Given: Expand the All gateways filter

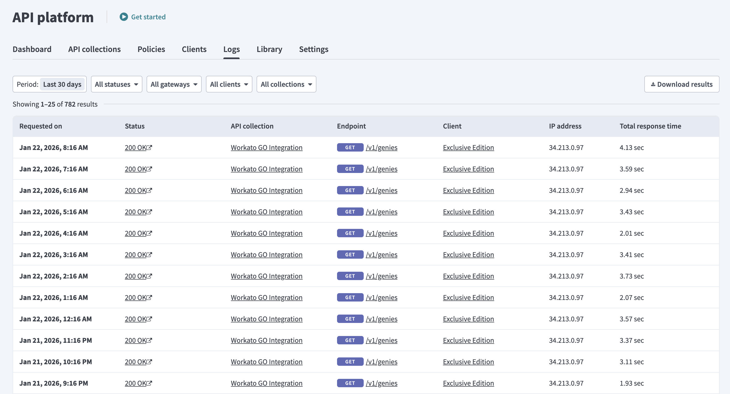Looking at the screenshot, I should tap(174, 84).
